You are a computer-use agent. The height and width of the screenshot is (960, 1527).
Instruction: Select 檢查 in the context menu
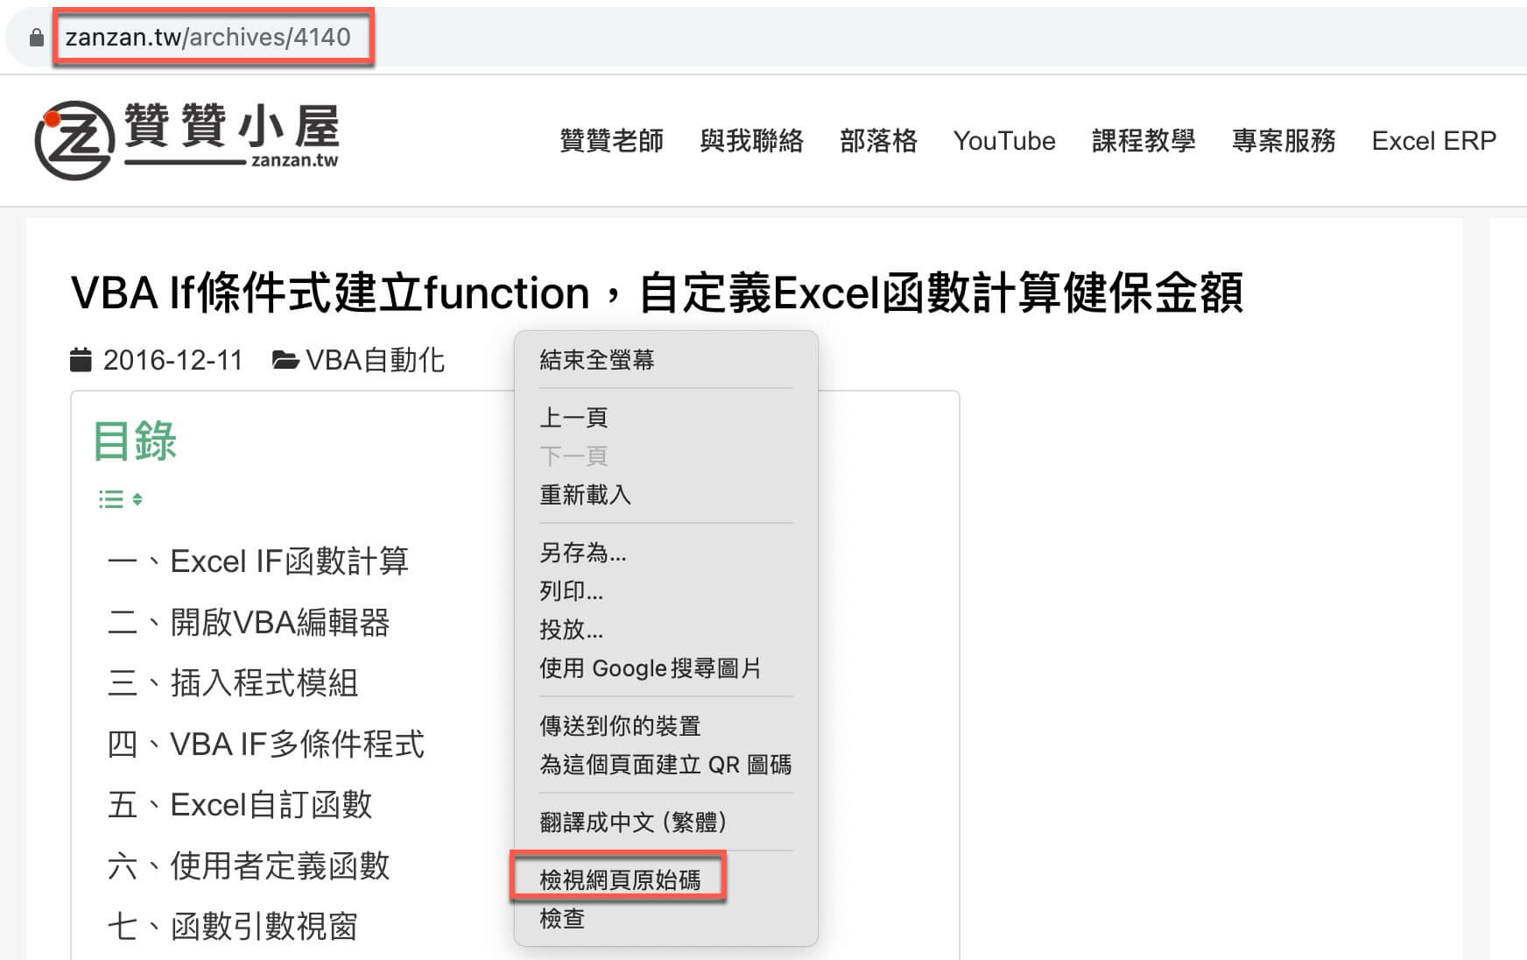pyautogui.click(x=666, y=918)
